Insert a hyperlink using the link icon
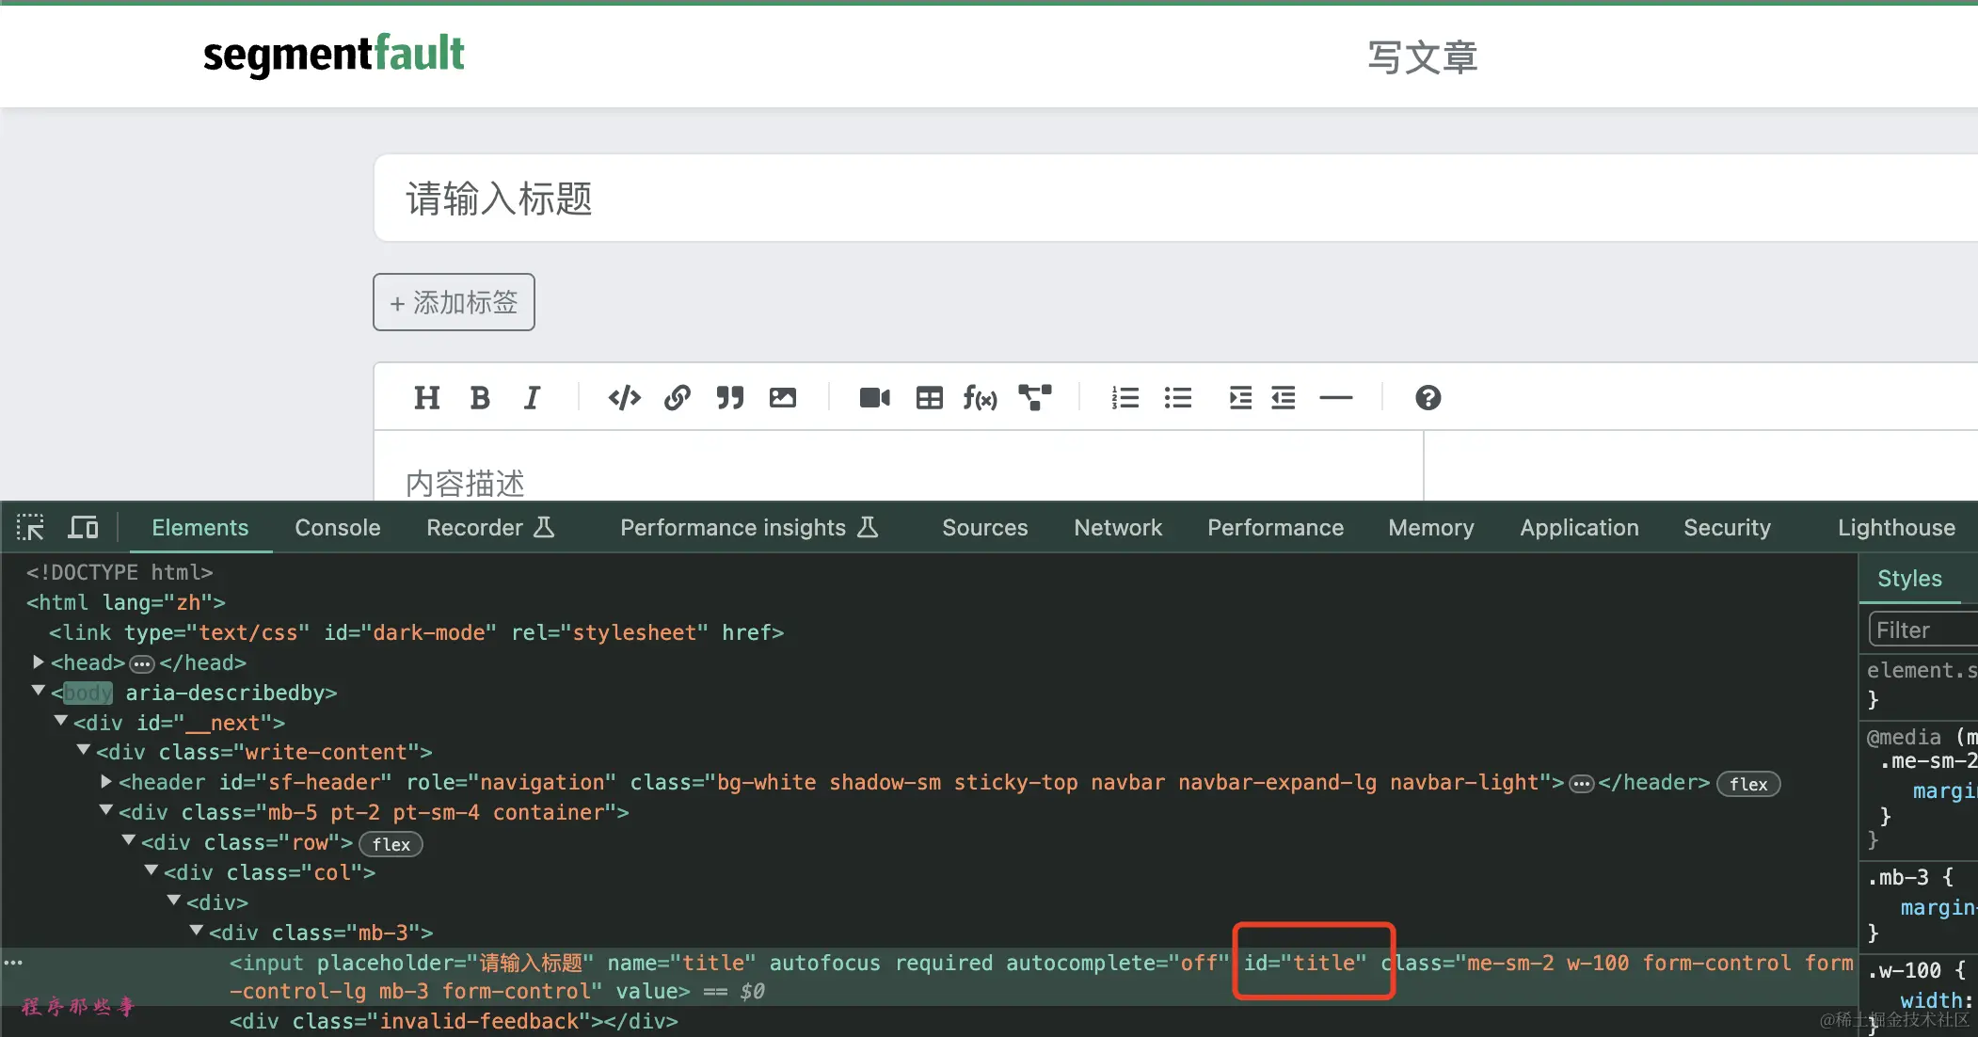Image resolution: width=1978 pixels, height=1037 pixels. point(677,398)
